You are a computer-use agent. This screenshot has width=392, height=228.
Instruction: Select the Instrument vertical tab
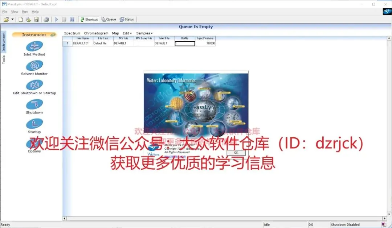click(4, 42)
